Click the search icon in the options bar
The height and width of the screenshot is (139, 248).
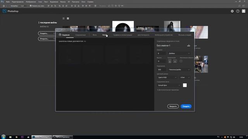coord(239,6)
